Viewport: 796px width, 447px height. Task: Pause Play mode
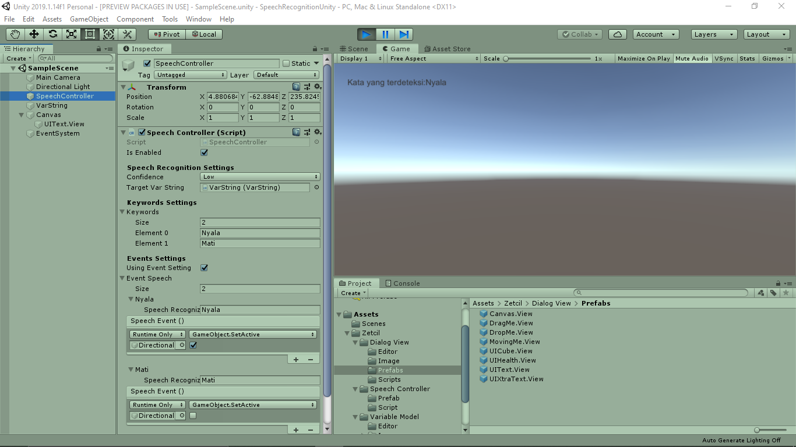click(x=385, y=34)
